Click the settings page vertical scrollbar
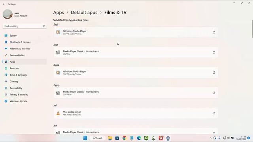This screenshot has width=253, height=142. (252, 29)
